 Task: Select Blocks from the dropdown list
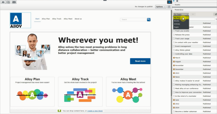click(x=177, y=21)
